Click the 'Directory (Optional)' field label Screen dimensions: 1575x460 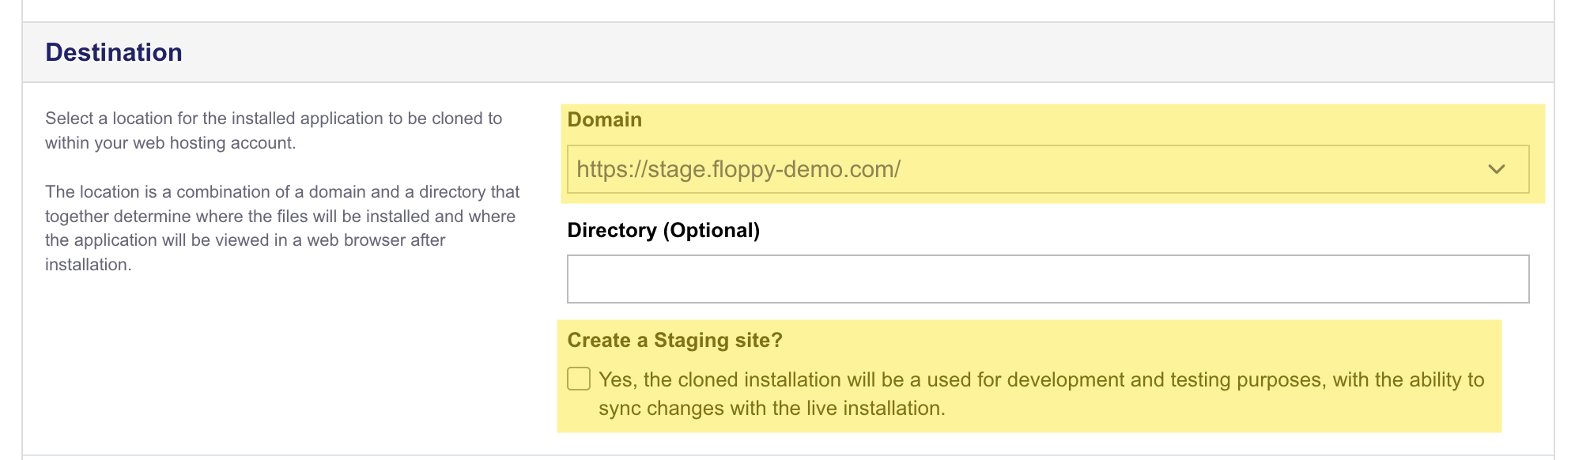(663, 230)
